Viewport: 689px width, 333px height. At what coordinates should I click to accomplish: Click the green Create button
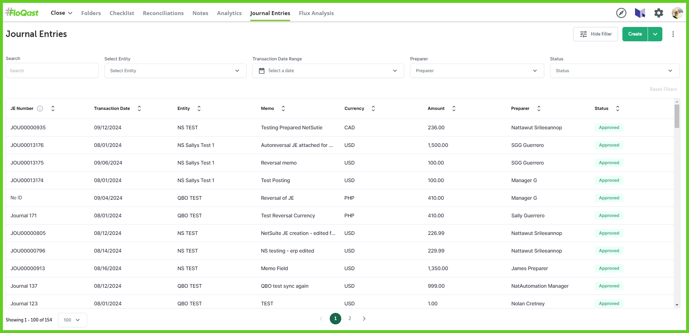click(635, 34)
